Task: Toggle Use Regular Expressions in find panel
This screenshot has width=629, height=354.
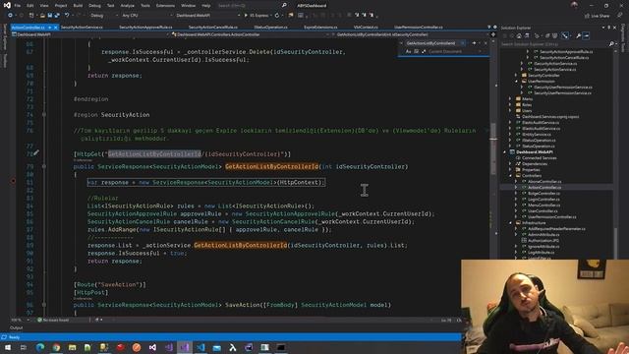Action: click(424, 51)
